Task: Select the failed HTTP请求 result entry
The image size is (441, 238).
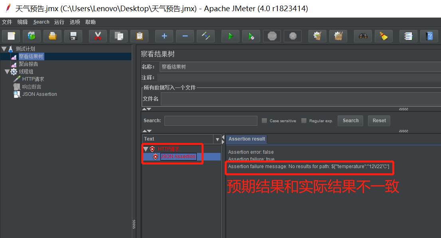Action: (168, 149)
